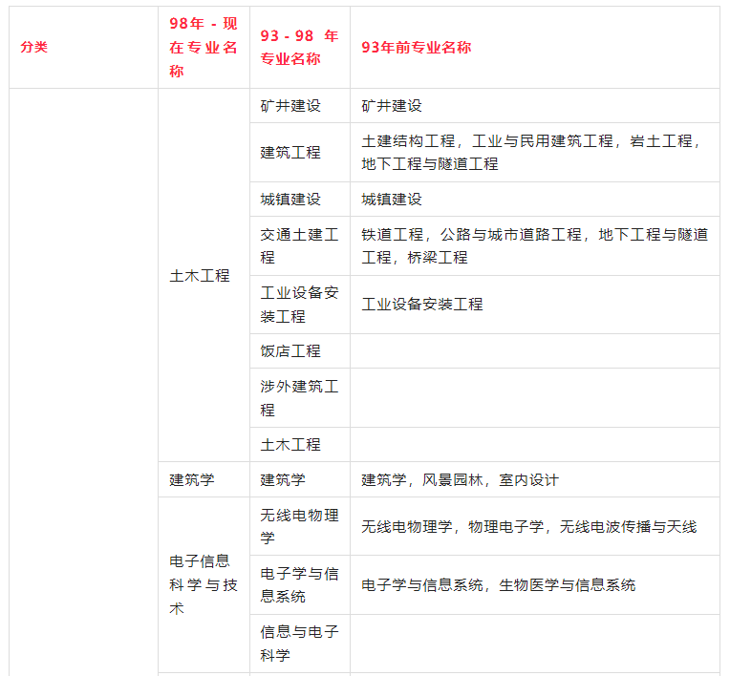
Task: Click the 建筑工程 cell
Action: [x=290, y=152]
